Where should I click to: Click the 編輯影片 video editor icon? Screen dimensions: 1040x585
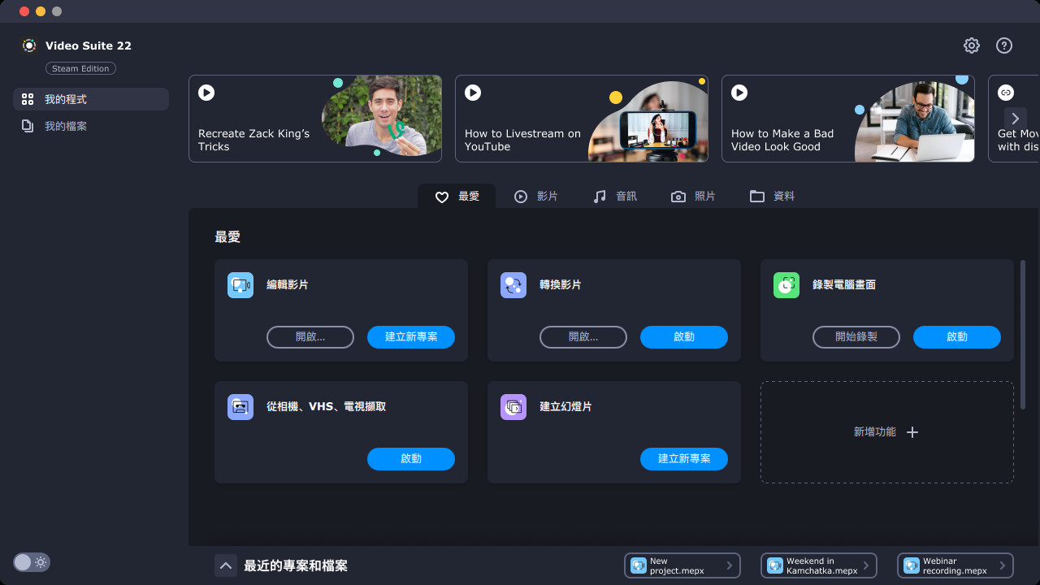(240, 285)
